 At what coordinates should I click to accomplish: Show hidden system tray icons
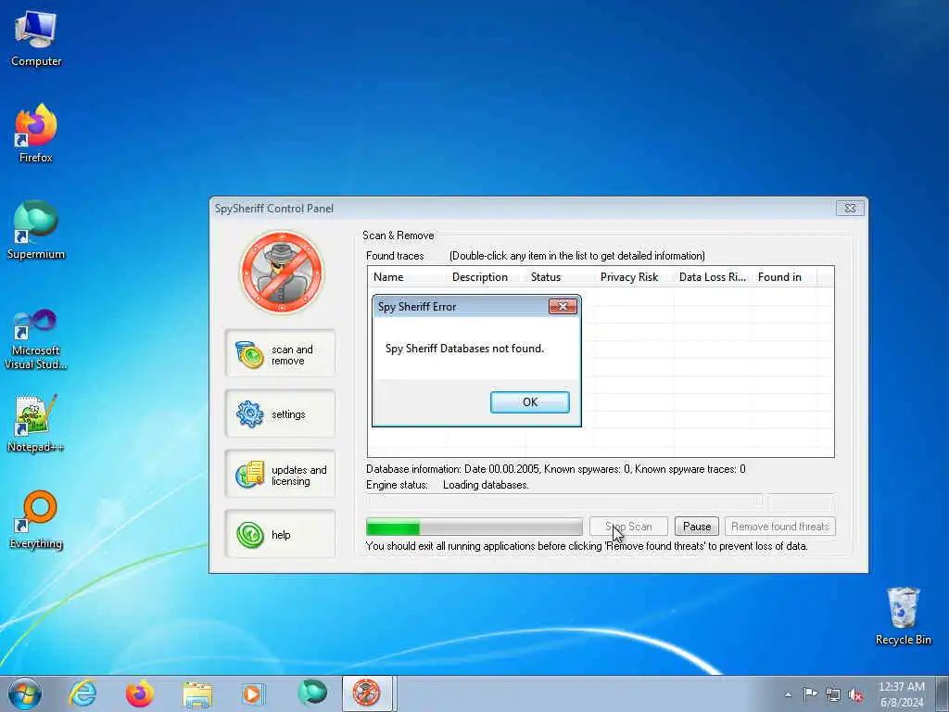(x=788, y=694)
